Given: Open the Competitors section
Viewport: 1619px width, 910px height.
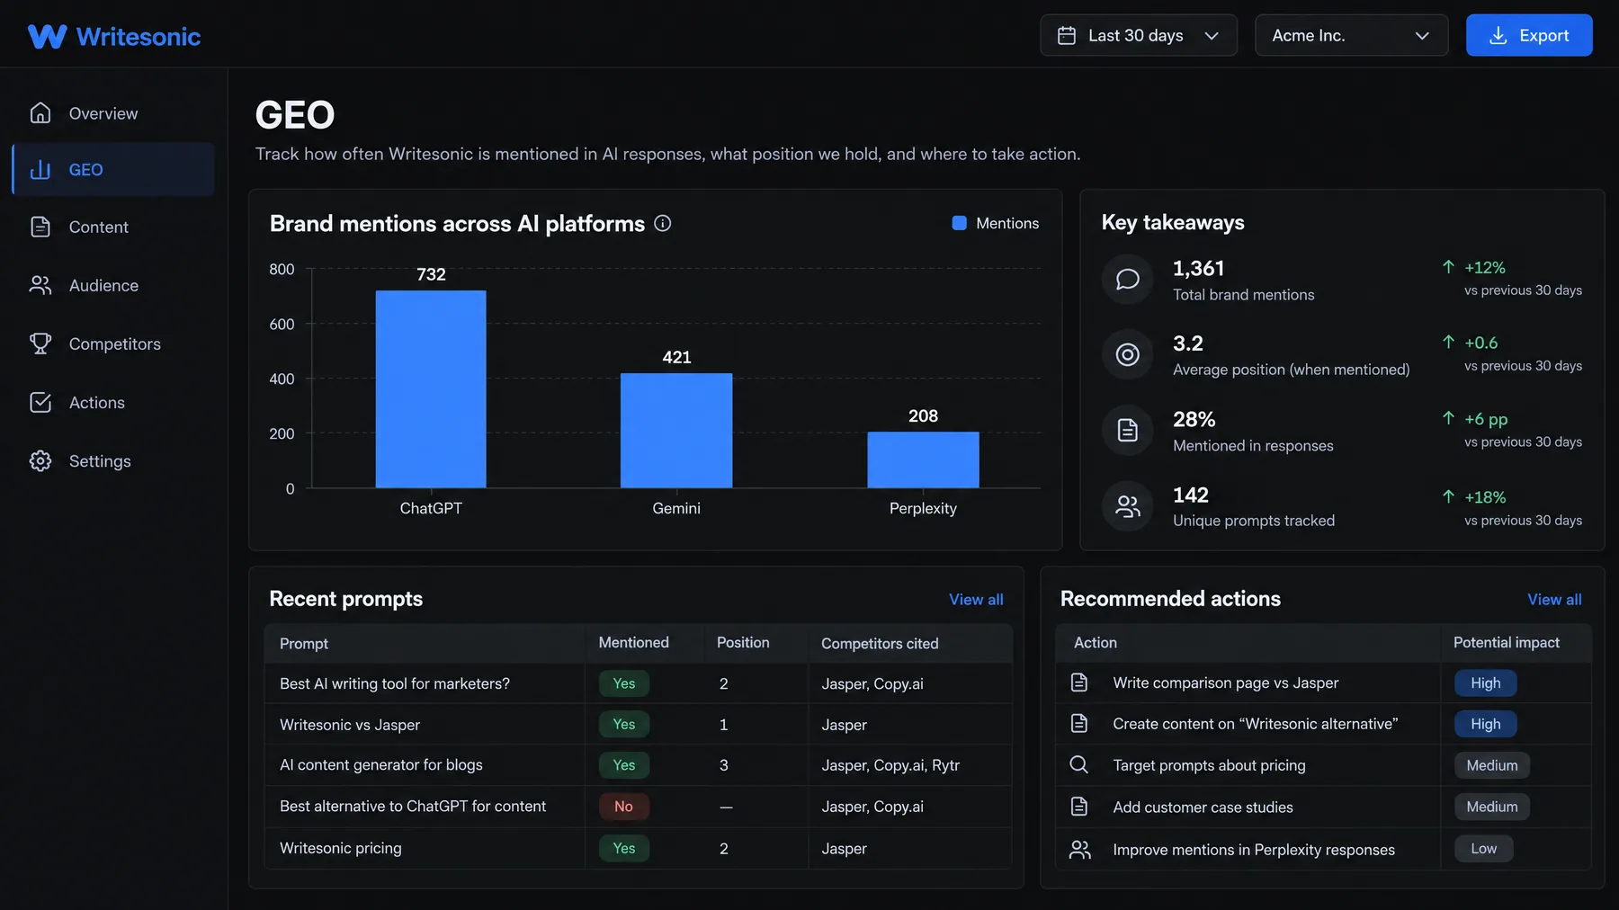Looking at the screenshot, I should pyautogui.click(x=113, y=344).
